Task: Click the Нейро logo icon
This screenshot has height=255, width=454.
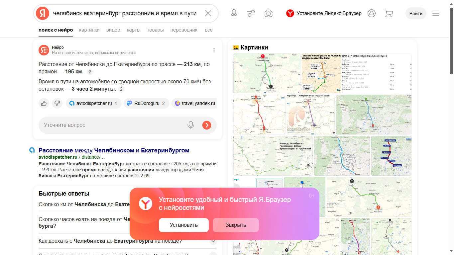Action: pos(44,50)
